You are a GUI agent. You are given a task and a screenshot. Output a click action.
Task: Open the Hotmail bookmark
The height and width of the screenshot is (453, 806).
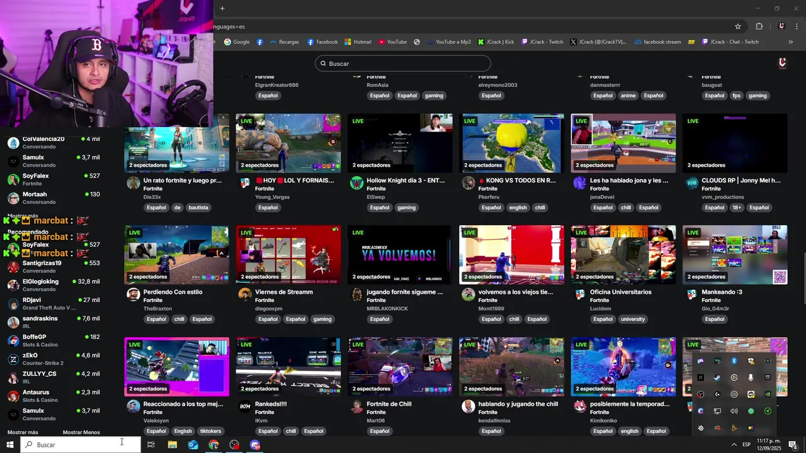pos(358,42)
